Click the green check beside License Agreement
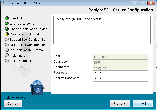 click(7, 23)
